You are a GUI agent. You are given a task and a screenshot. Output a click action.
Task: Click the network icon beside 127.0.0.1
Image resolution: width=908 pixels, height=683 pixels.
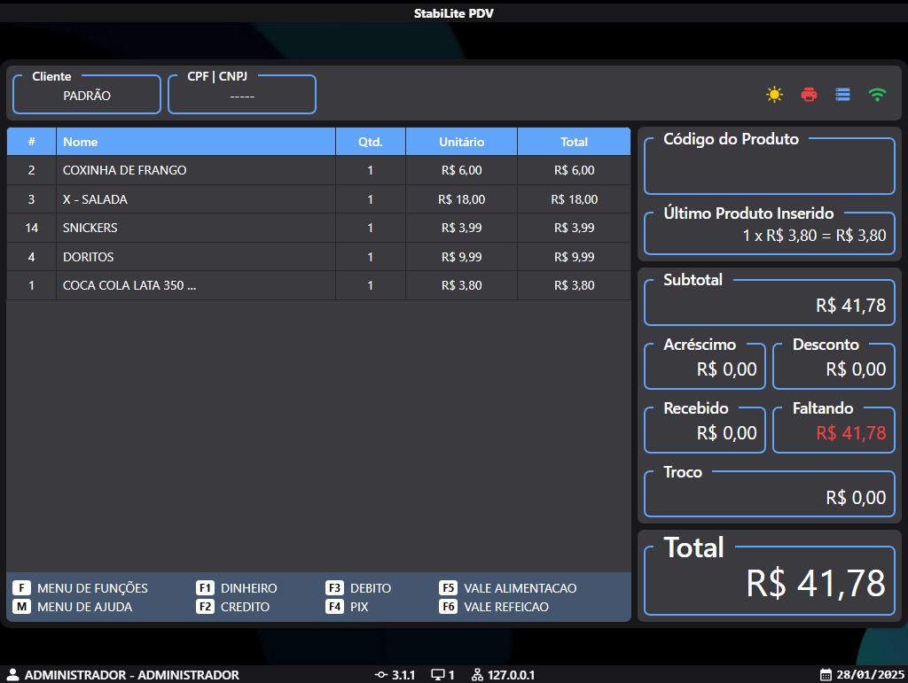477,675
